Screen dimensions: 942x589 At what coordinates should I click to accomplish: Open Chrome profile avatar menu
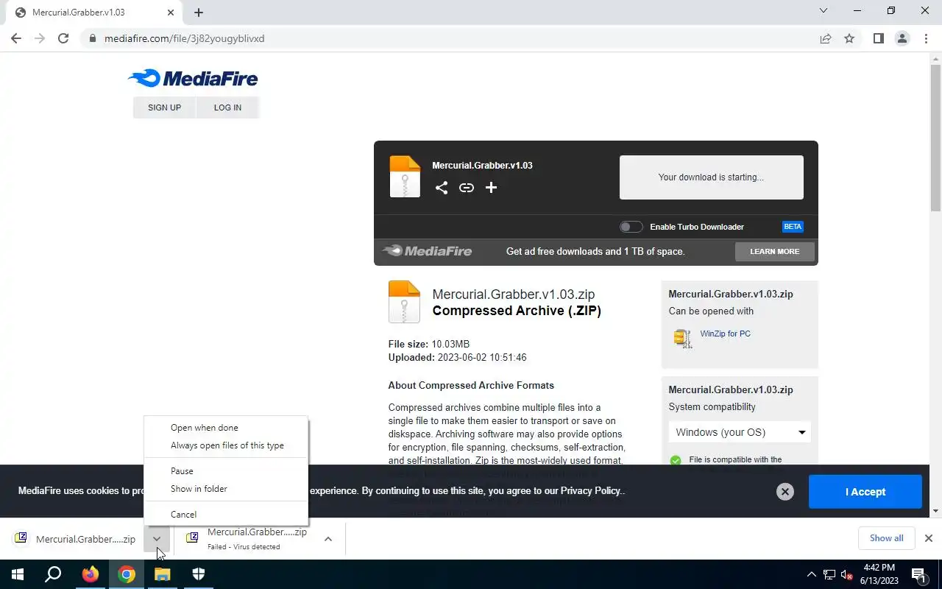(x=902, y=38)
